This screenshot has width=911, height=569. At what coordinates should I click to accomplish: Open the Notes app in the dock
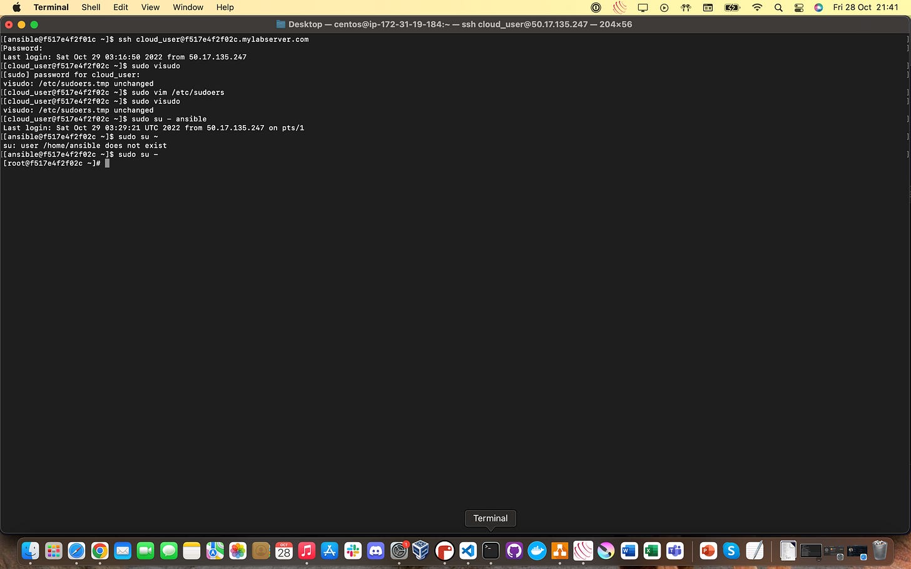click(x=191, y=551)
